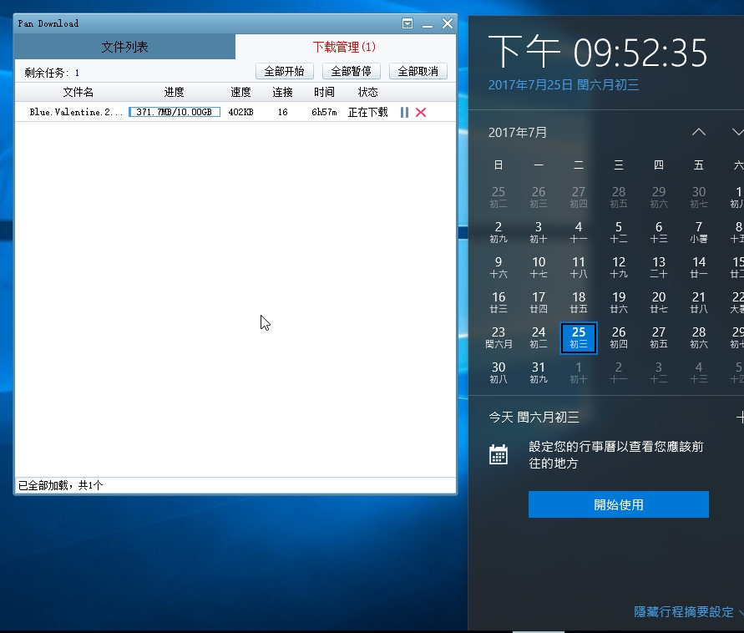
Task: Close the Pan Download window
Action: coord(448,23)
